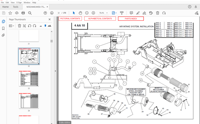Close the M30,M40,M50 document tab

47,7
